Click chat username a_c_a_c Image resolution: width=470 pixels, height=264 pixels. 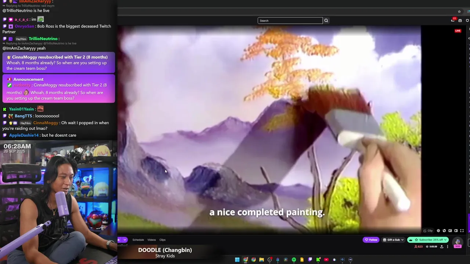tap(22, 19)
